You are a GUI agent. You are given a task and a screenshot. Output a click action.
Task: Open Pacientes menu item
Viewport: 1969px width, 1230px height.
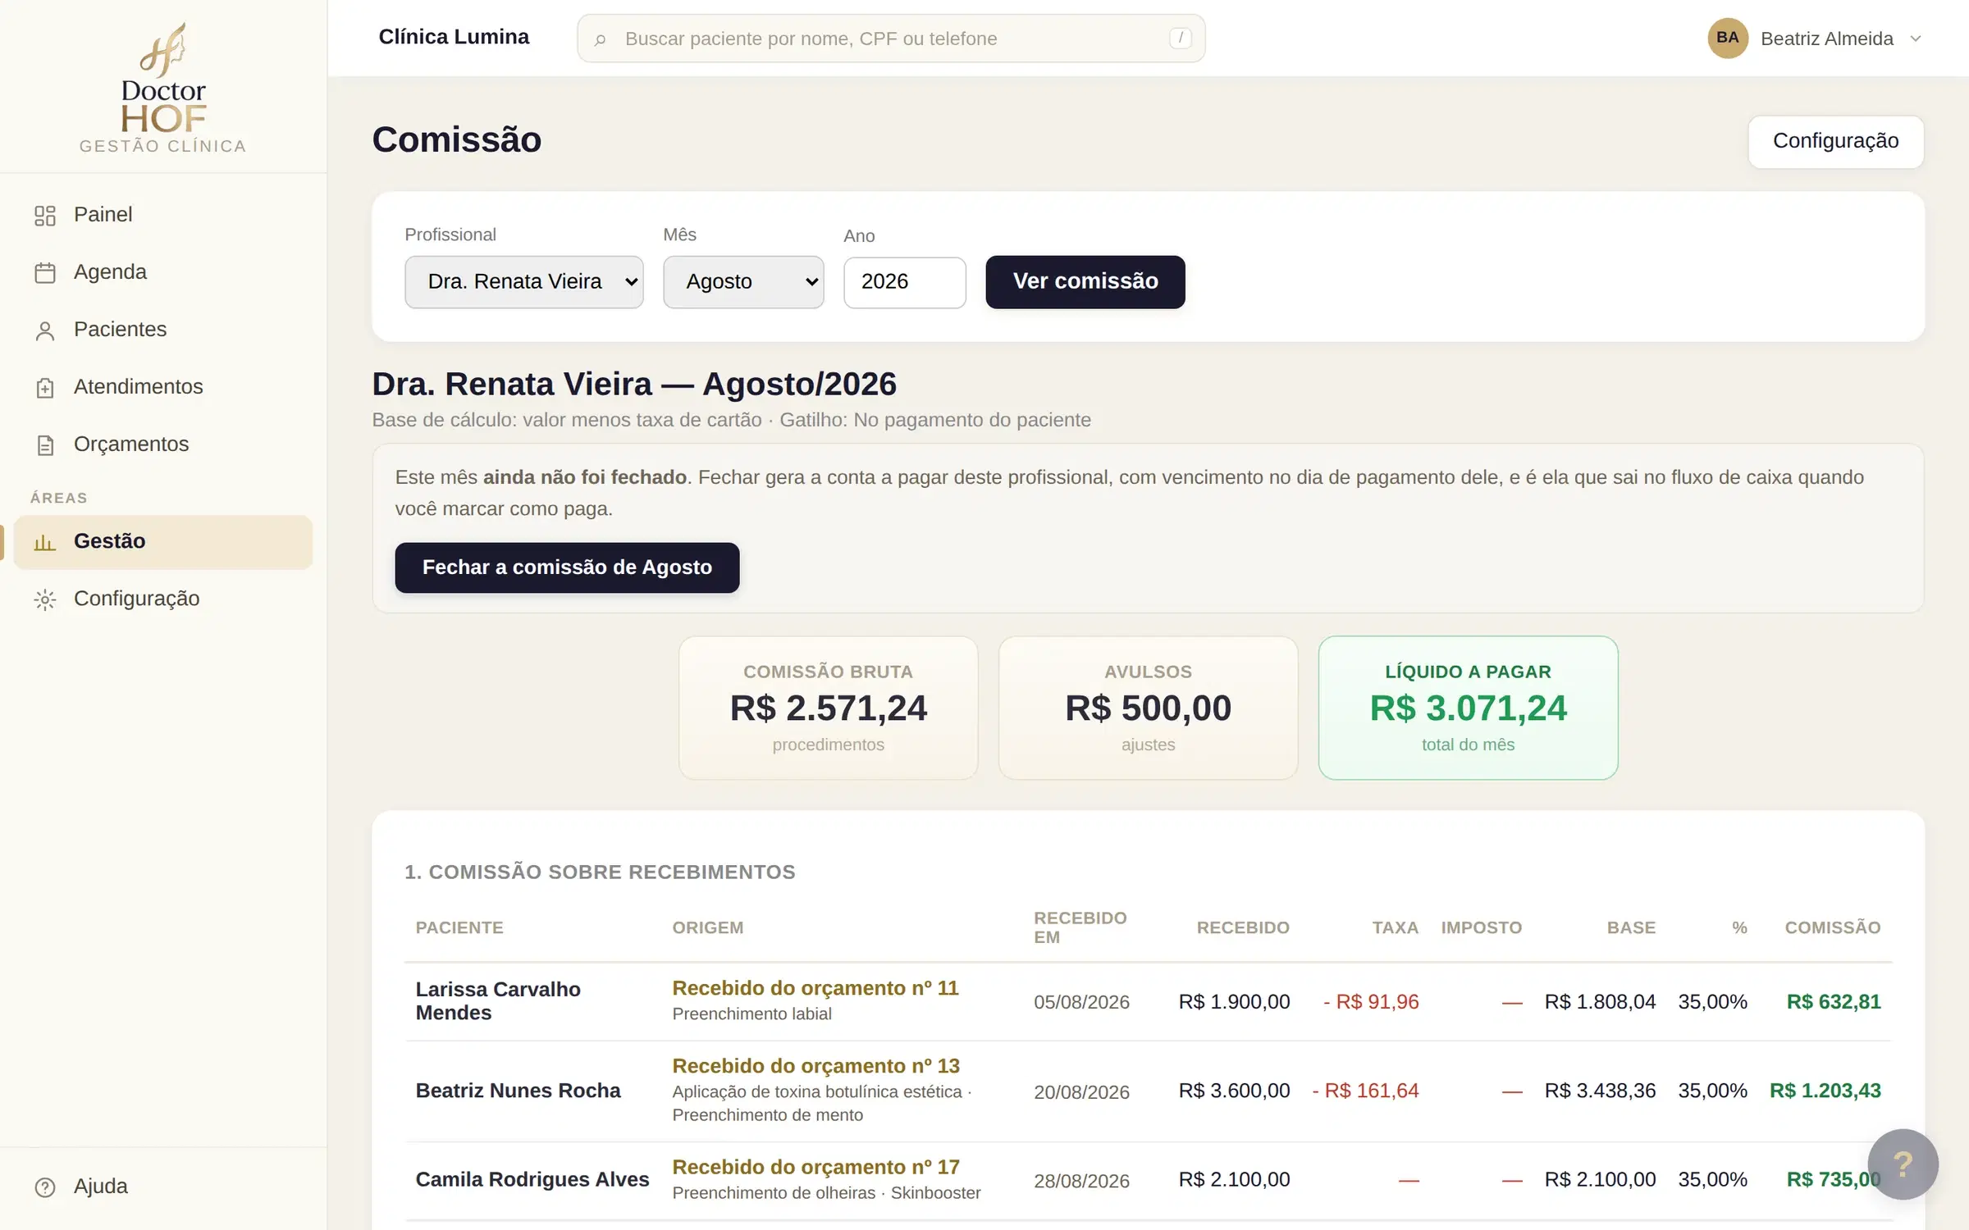pyautogui.click(x=163, y=330)
